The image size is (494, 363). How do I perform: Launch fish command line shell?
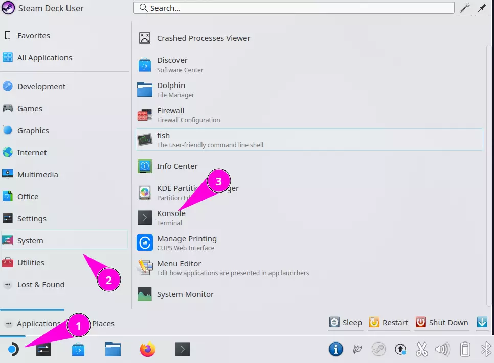coord(309,139)
